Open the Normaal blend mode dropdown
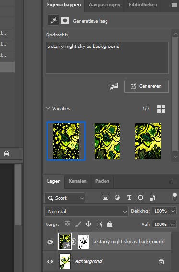This screenshot has height=272, width=179. (x=86, y=211)
